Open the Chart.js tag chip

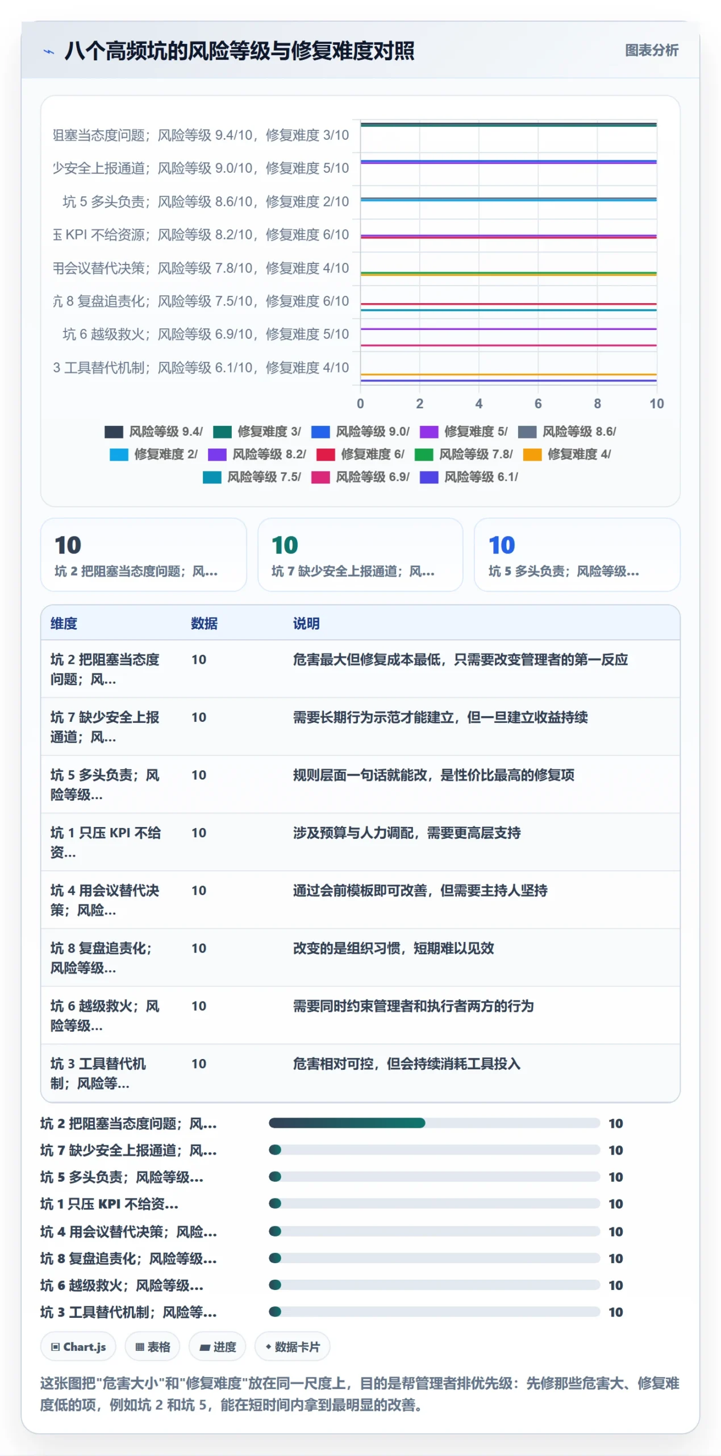point(78,1347)
